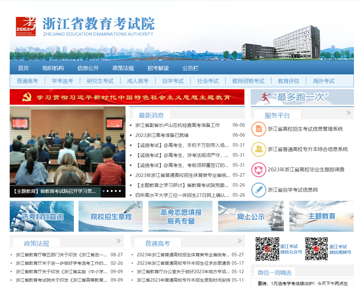Go to 教育评估 in the sub-navigation
363x286 pixels.
(289, 81)
